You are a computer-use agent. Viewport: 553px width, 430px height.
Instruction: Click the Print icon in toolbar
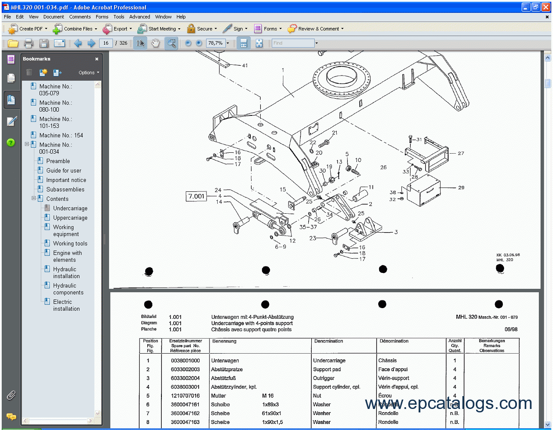28,43
